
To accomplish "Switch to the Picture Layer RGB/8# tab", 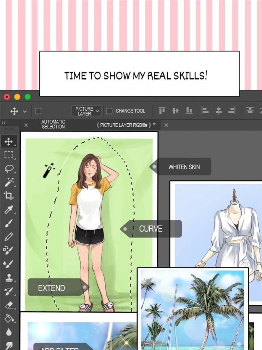I will click(x=124, y=125).
